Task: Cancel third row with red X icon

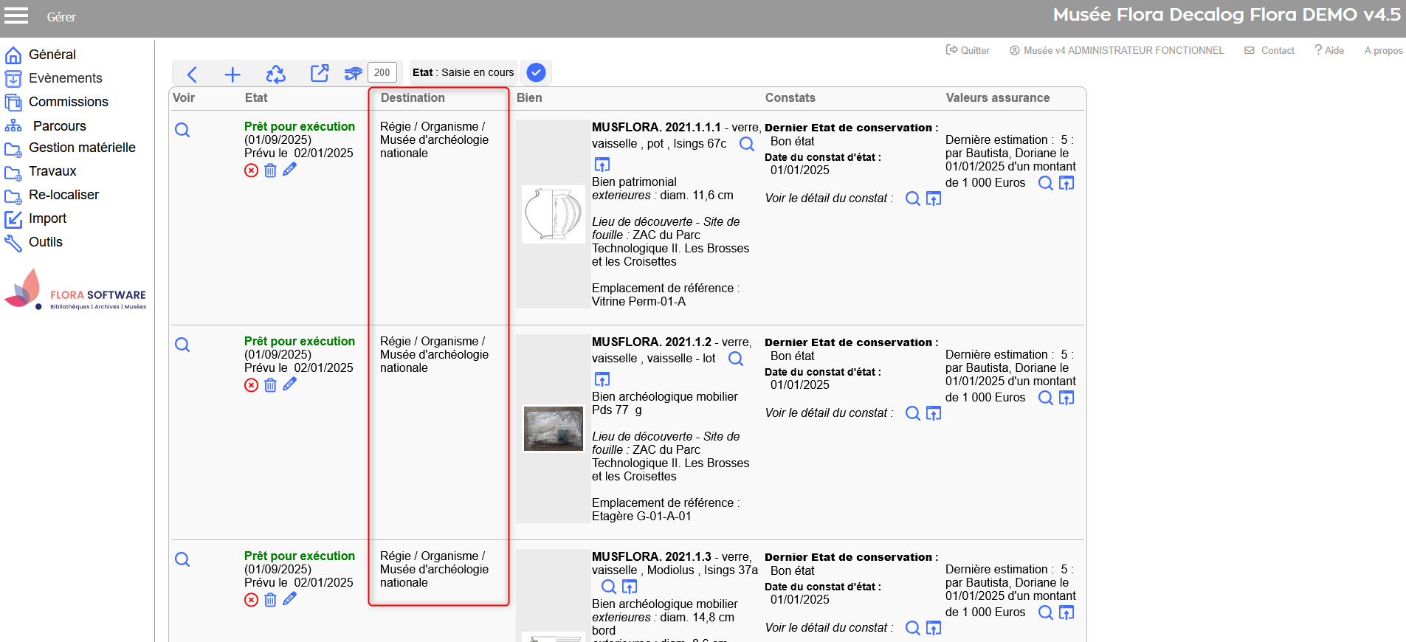Action: pos(252,600)
